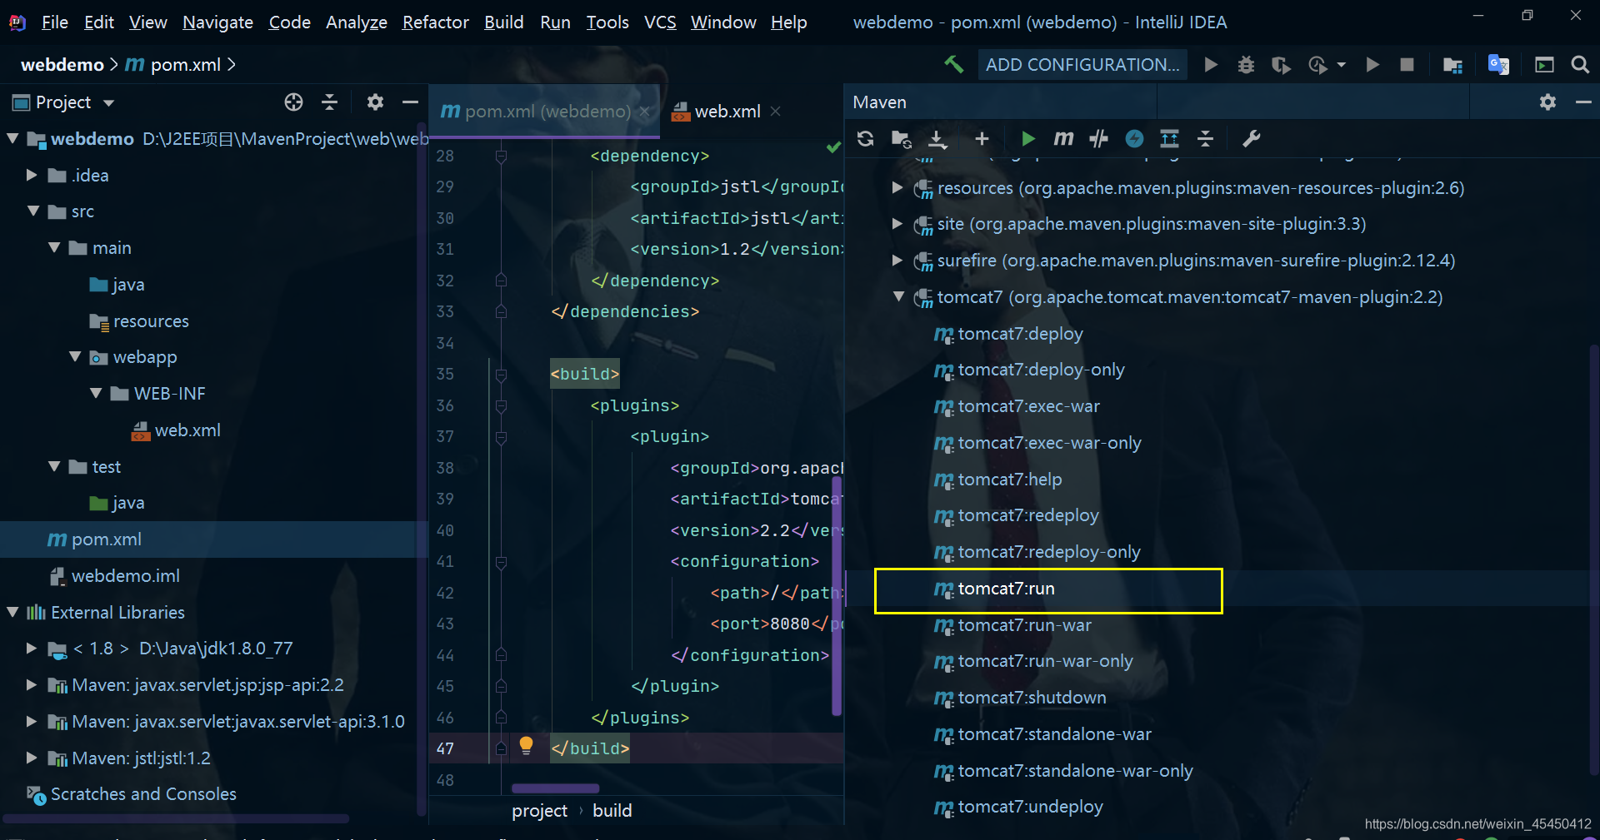Collapse External Libraries node

coord(13,612)
